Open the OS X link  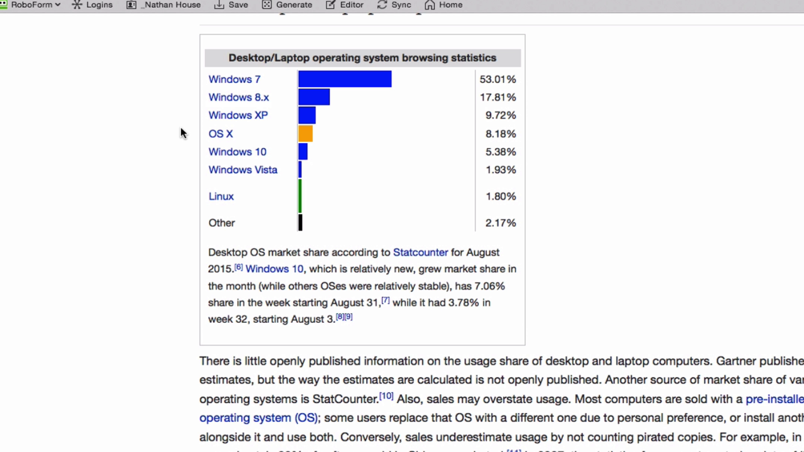tap(221, 134)
